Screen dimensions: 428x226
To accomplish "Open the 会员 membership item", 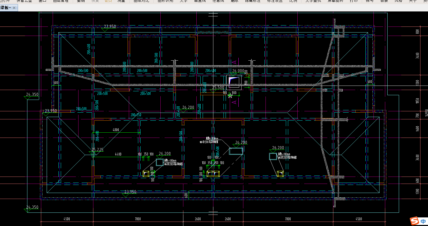I will click(108, 1).
